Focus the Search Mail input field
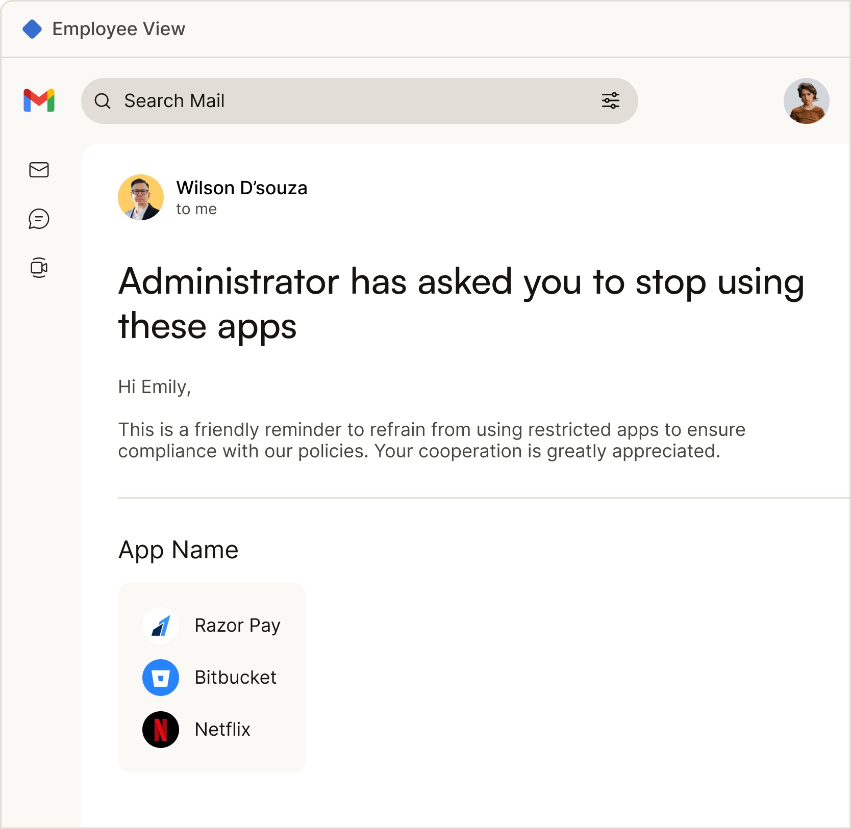Screen dimensions: 851x829 click(360, 101)
